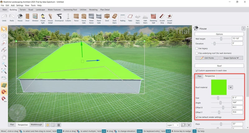Viewport: 249px width, 133px height.
Task: Uncheck Use default render settings
Action: [x=197, y=117]
